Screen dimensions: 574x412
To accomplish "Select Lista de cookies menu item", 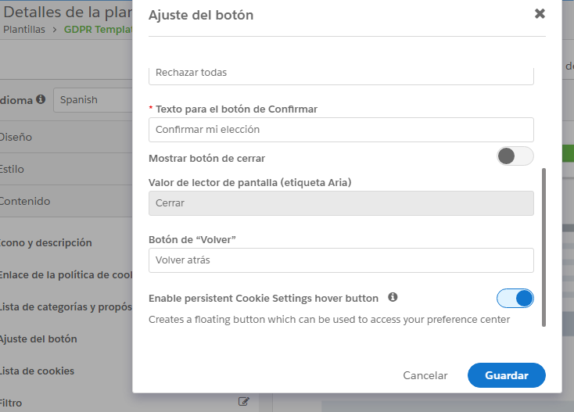I will tap(37, 371).
